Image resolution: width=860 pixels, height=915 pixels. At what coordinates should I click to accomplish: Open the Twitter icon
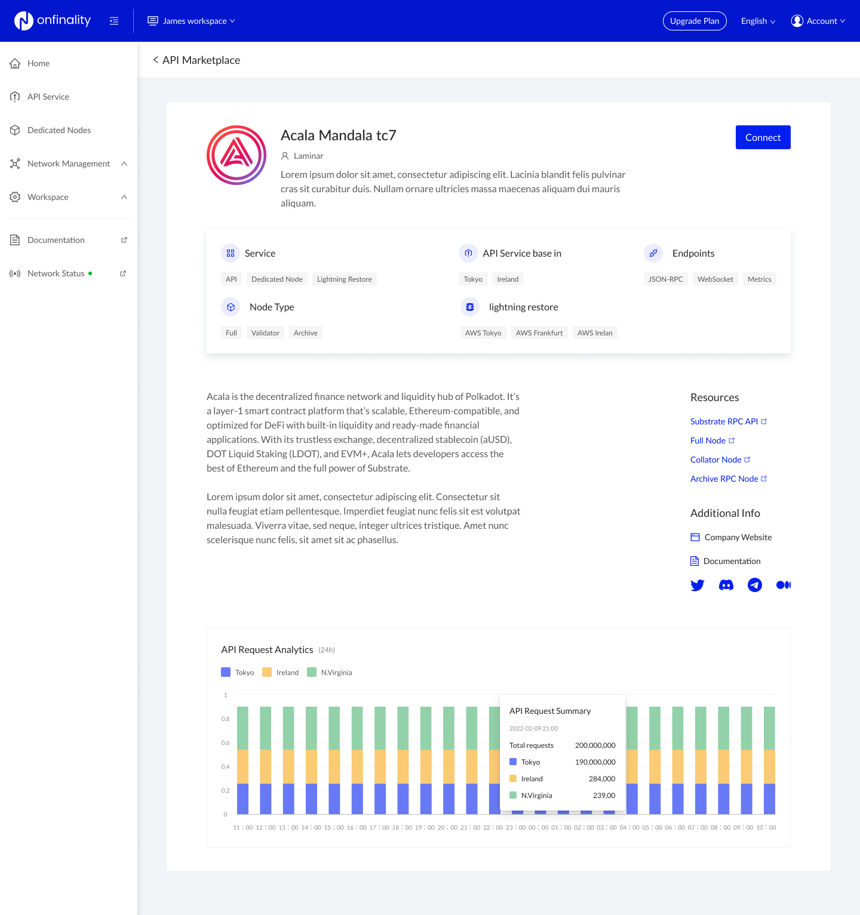698,585
